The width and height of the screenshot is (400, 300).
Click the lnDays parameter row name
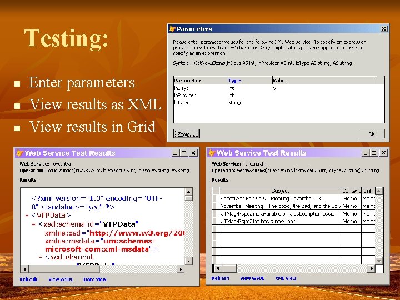181,88
